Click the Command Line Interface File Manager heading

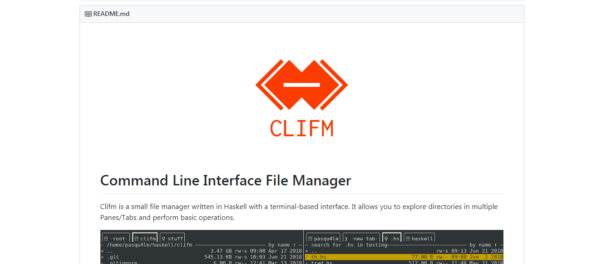[x=226, y=180]
